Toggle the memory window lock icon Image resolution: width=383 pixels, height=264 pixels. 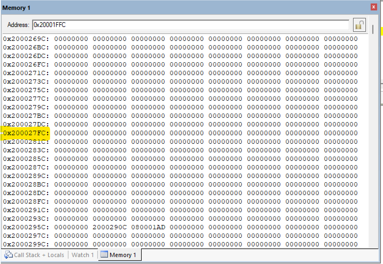[x=359, y=25]
